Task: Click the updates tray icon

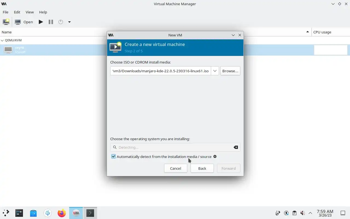Action: coord(286,213)
